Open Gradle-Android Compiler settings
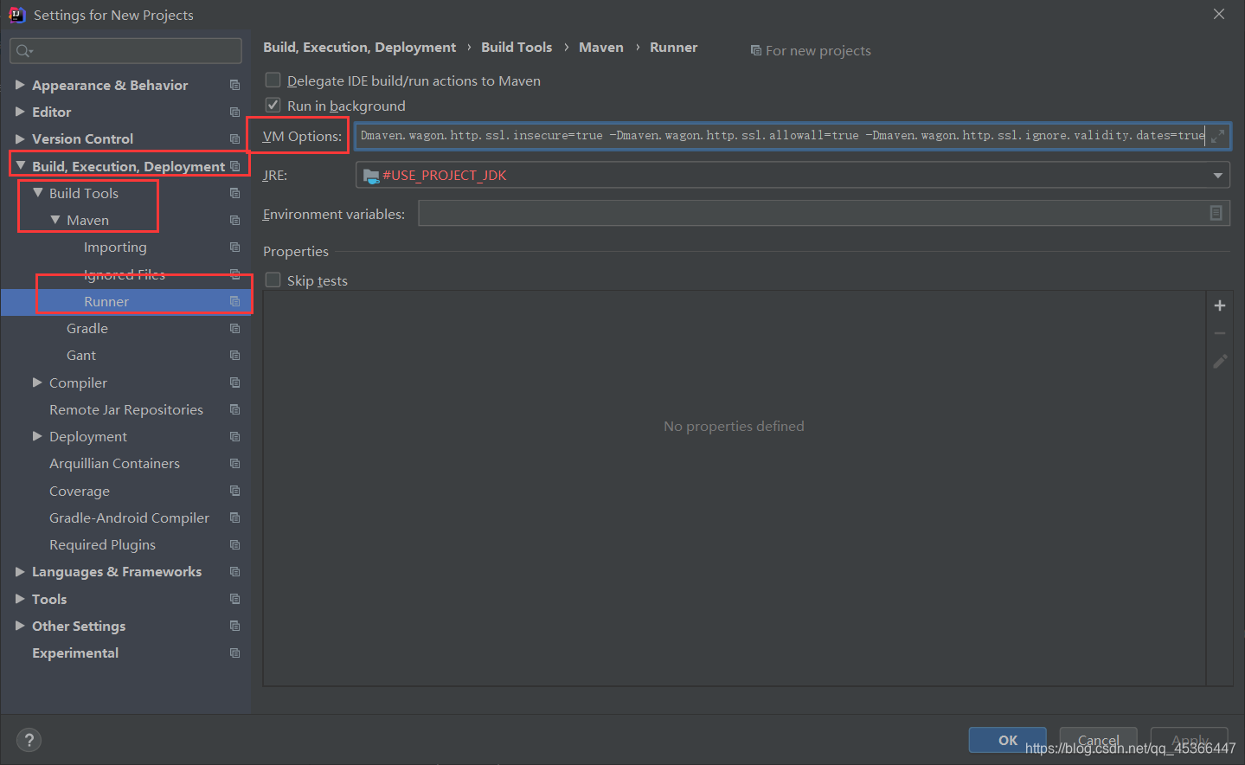1245x765 pixels. pyautogui.click(x=129, y=518)
